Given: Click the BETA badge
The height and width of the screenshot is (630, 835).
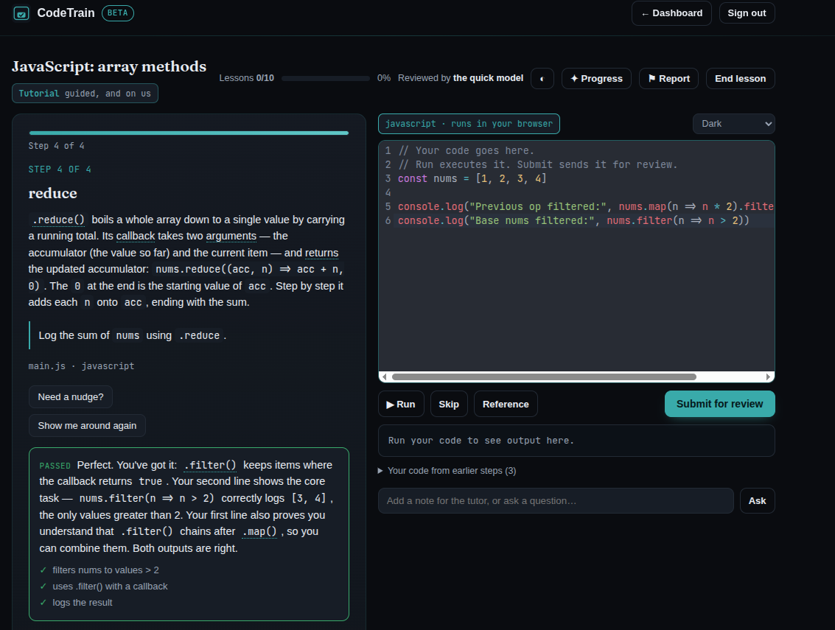Looking at the screenshot, I should click(118, 13).
